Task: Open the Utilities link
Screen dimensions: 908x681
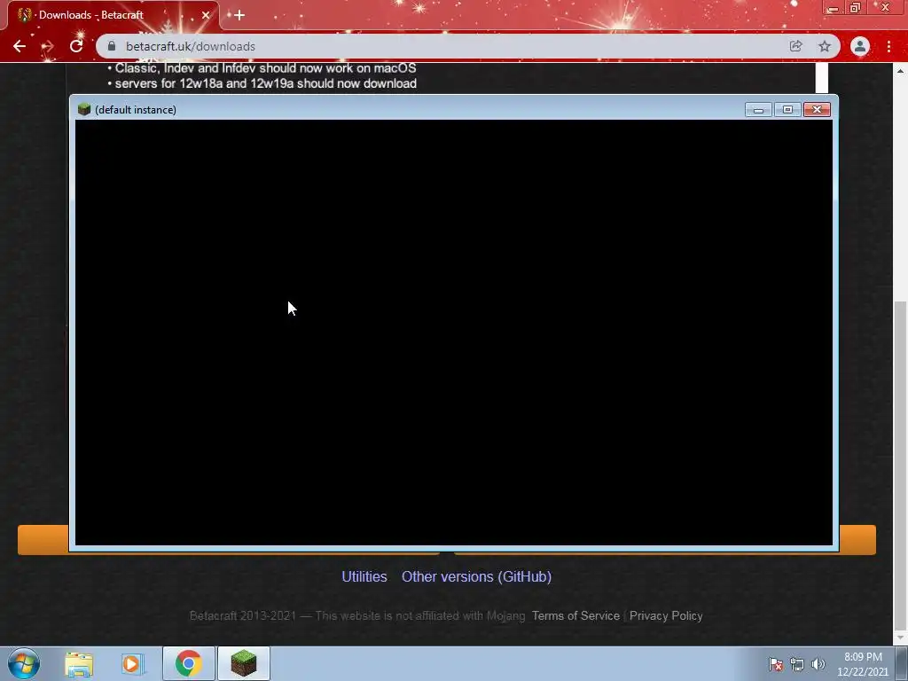Action: click(364, 576)
